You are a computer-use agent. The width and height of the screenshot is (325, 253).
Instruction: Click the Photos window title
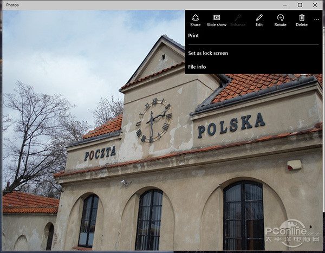14,5
